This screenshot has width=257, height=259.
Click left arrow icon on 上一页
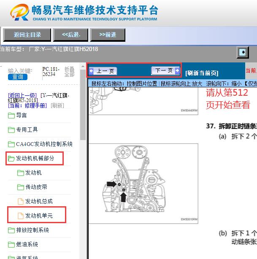[91, 71]
